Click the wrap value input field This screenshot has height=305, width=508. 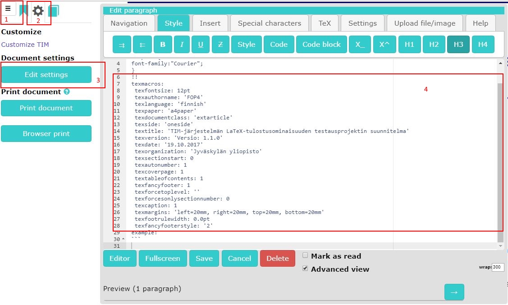coord(498,267)
